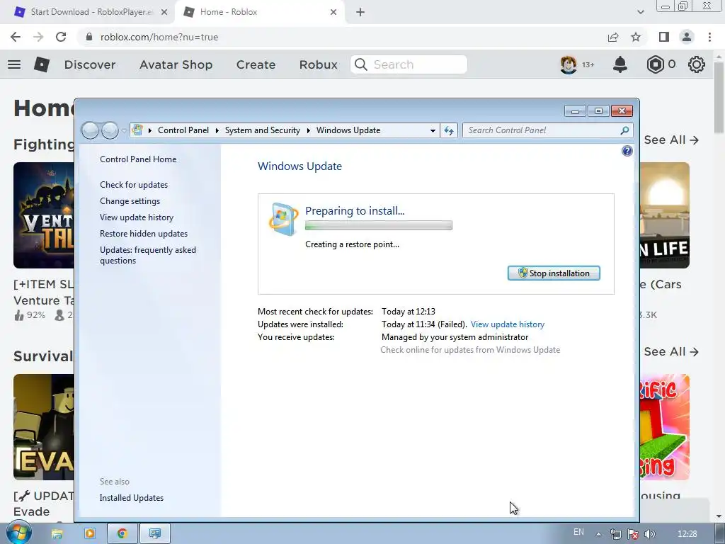This screenshot has width=725, height=544.
Task: Click Check for updates link
Action: 134,185
